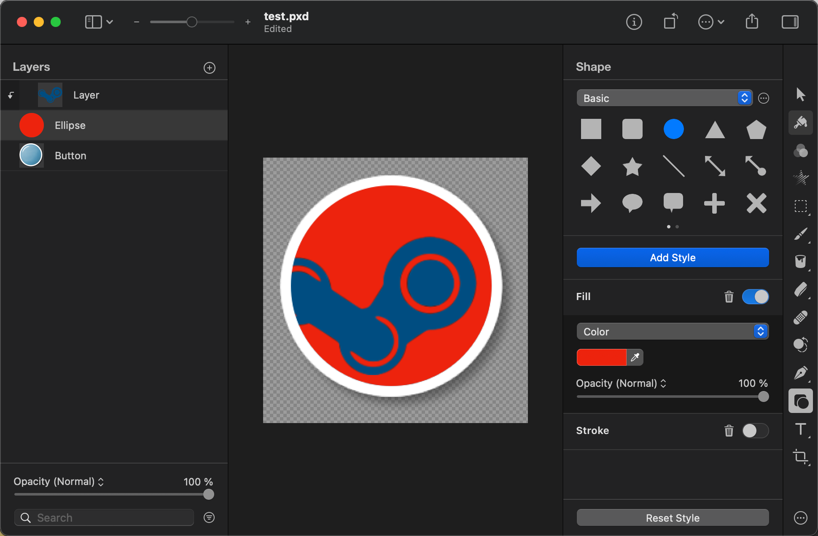Image resolution: width=818 pixels, height=536 pixels.
Task: Choose the right arrow shape
Action: pyautogui.click(x=591, y=203)
